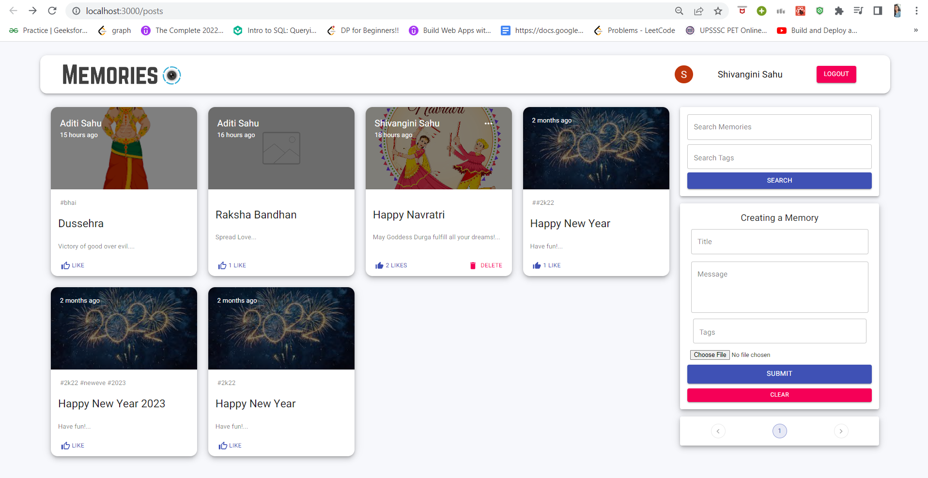Reload the browser page
This screenshot has height=478, width=928.
(52, 11)
